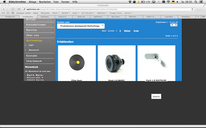Click the share icon in Safari toolbar
Image resolution: width=206 pixels, height=128 pixels.
(19, 9)
